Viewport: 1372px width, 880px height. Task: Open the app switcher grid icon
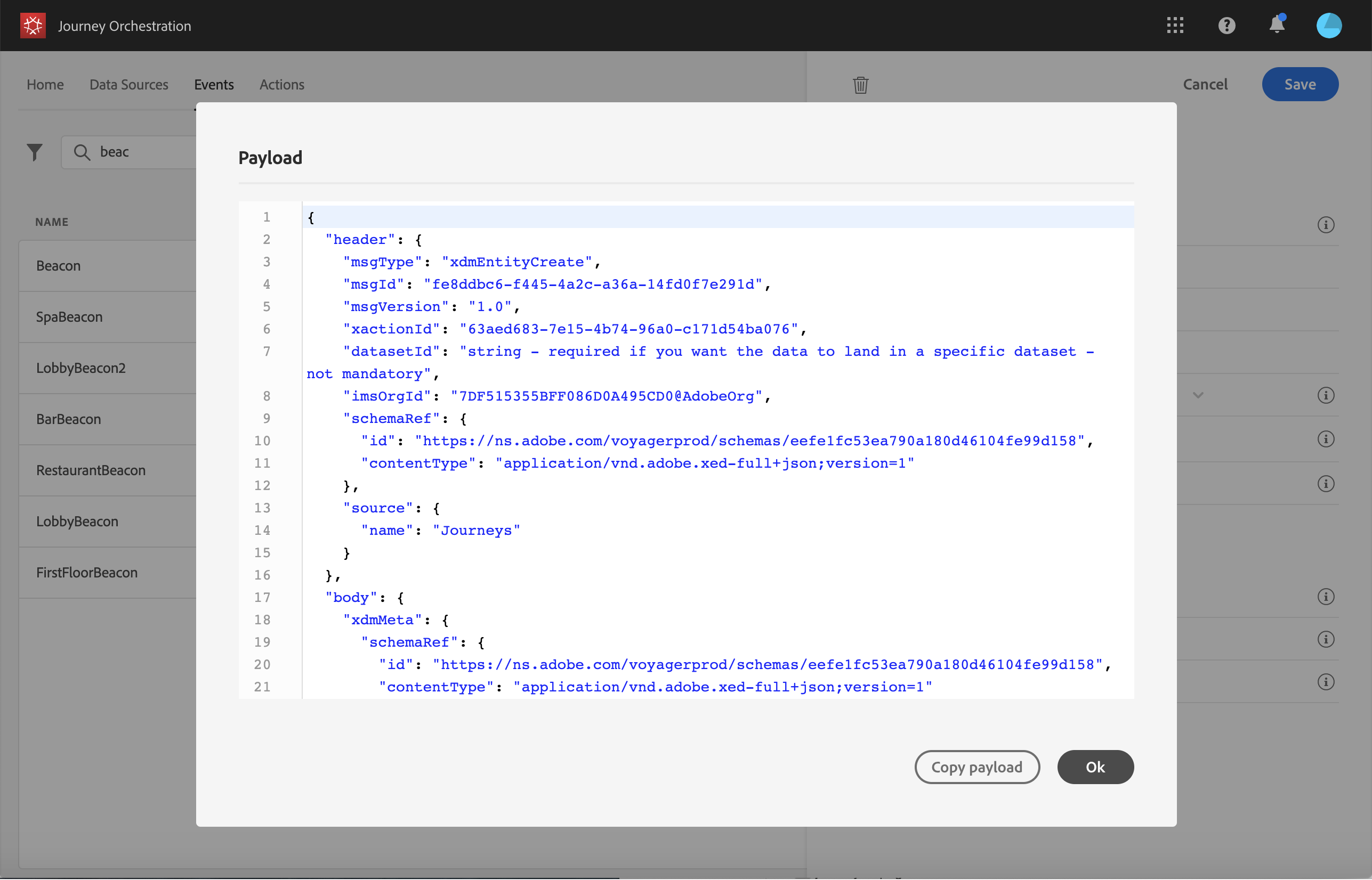coord(1175,26)
